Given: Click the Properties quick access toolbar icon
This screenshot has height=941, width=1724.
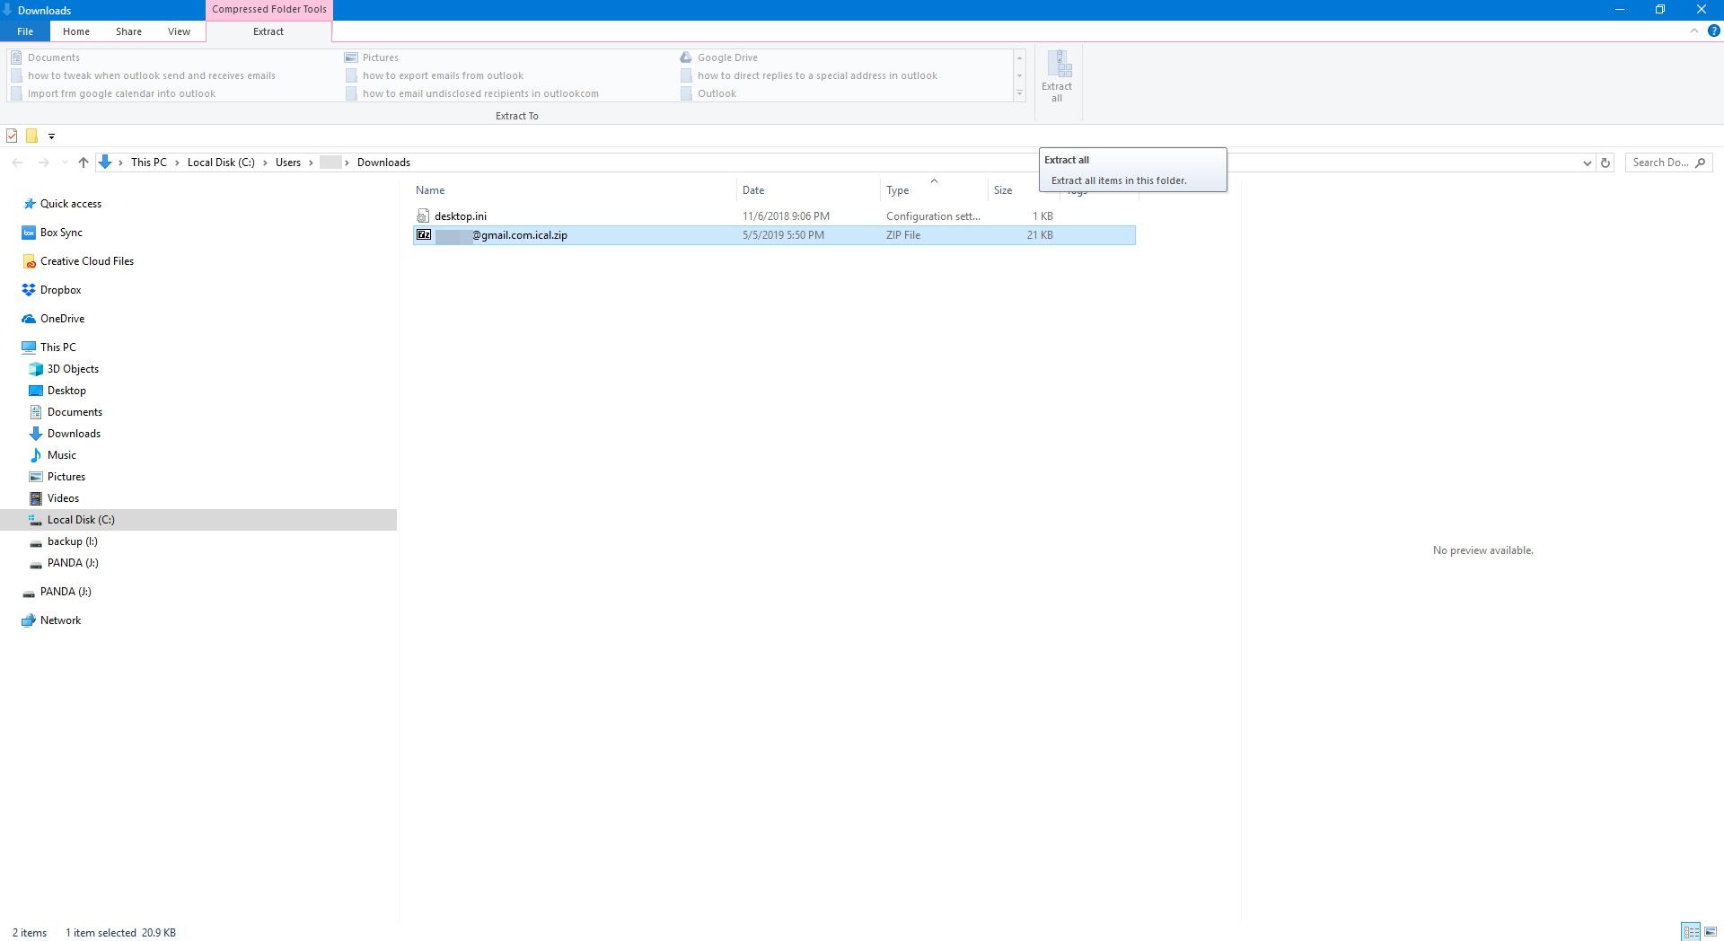Looking at the screenshot, I should (x=12, y=136).
